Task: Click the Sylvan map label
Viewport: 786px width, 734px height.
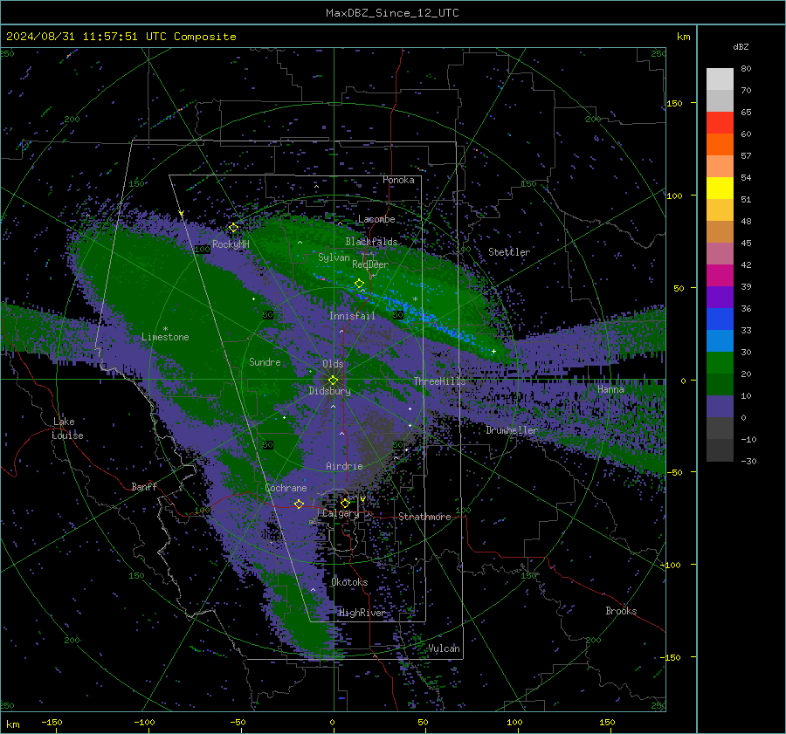Action: coord(334,257)
